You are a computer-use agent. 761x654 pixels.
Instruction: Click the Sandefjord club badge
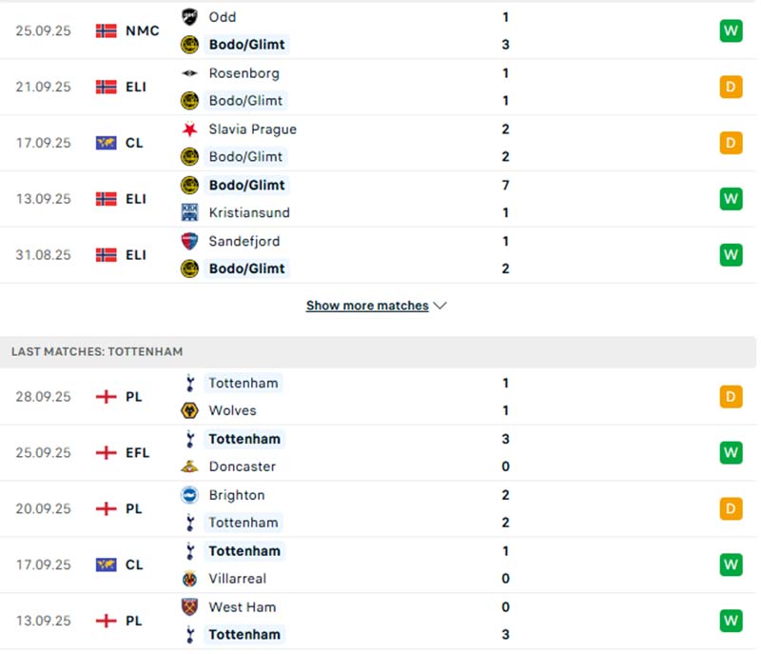(x=190, y=242)
